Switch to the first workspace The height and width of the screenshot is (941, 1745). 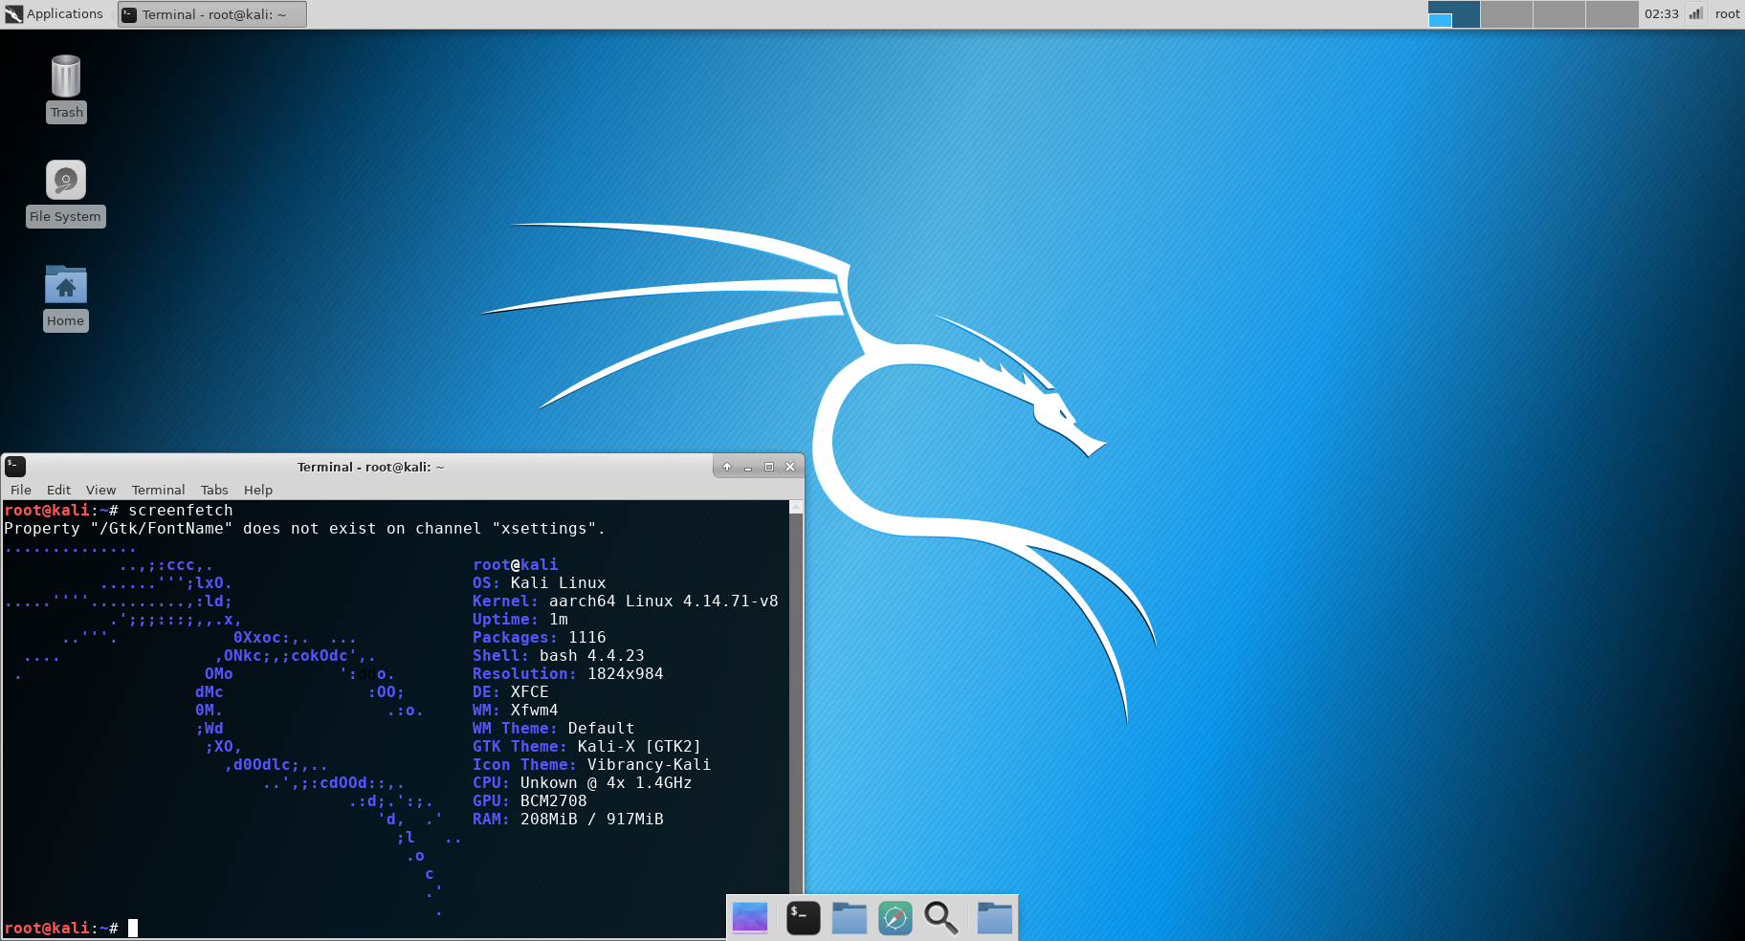[x=1454, y=14]
